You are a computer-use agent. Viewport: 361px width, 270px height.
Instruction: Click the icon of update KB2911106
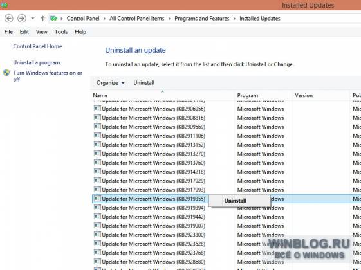coord(97,135)
